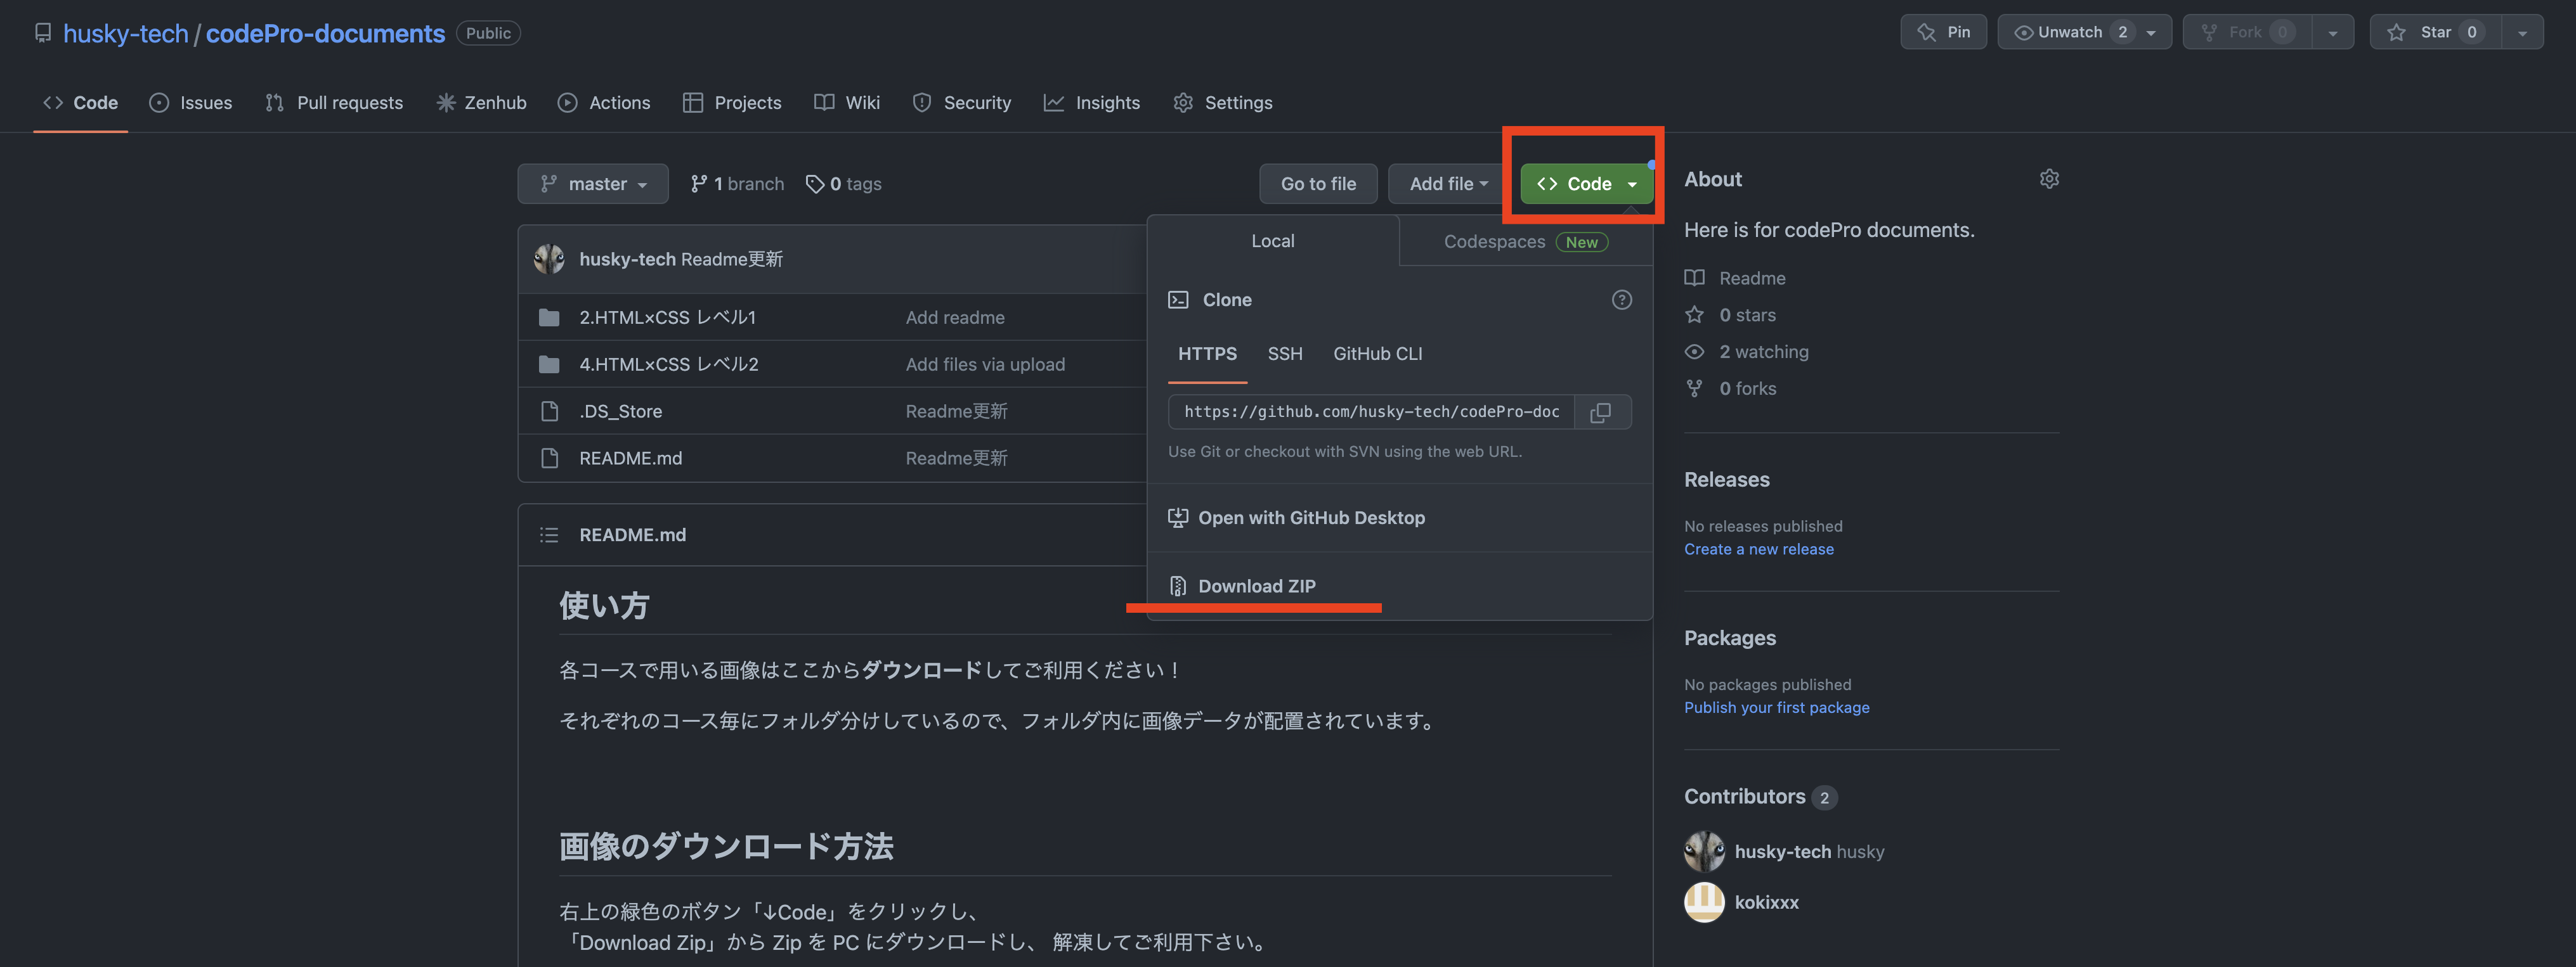Click the Go to file button

1318,184
